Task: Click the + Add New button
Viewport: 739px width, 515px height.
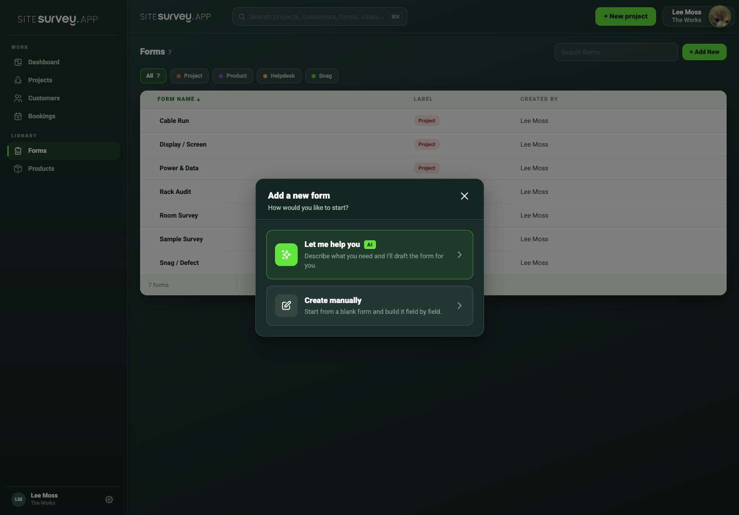Action: (704, 52)
